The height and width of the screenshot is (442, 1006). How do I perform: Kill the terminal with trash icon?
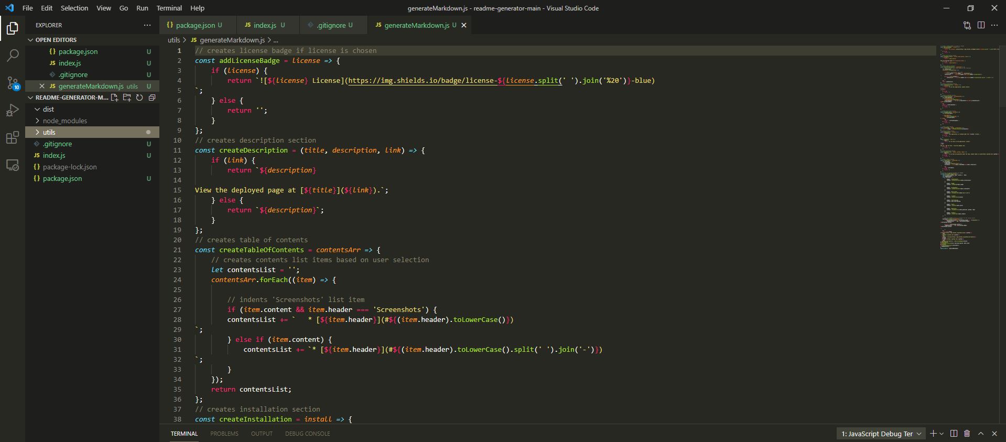click(967, 434)
